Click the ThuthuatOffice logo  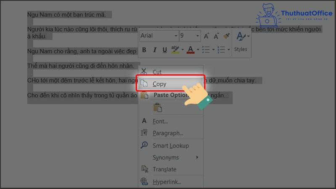pyautogui.click(x=294, y=15)
